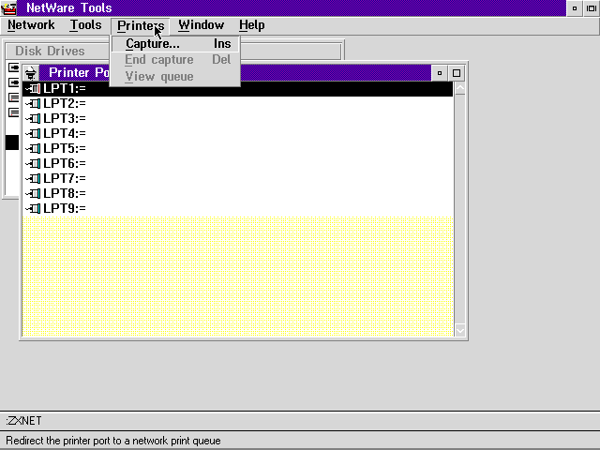This screenshot has height=450, width=600.
Task: Open Printer Ports window system icon
Action: 31,73
